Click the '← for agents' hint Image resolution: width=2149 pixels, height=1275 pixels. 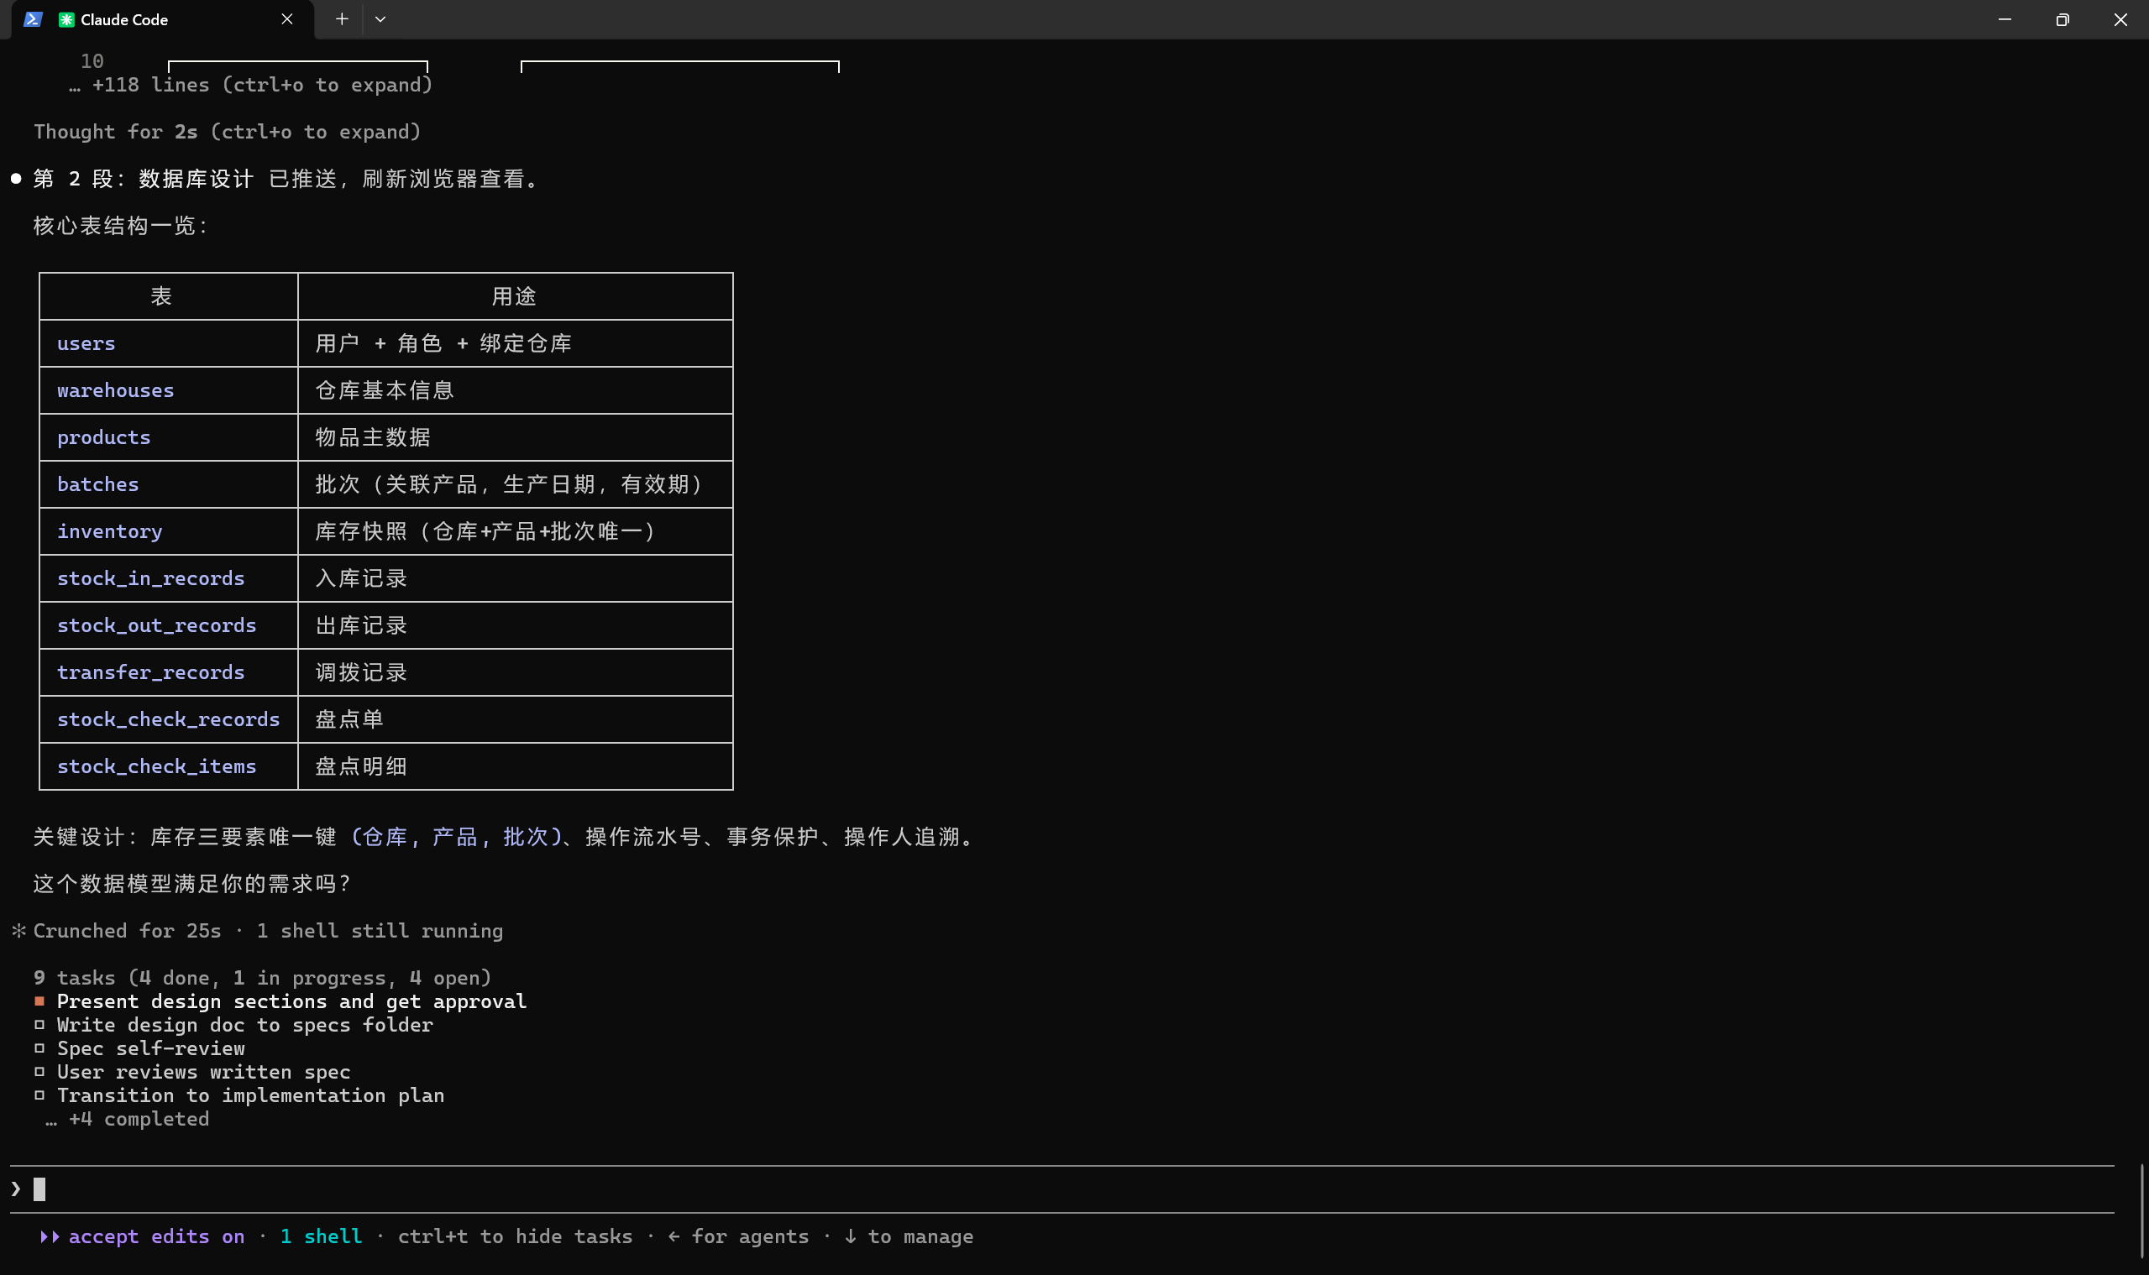(738, 1236)
